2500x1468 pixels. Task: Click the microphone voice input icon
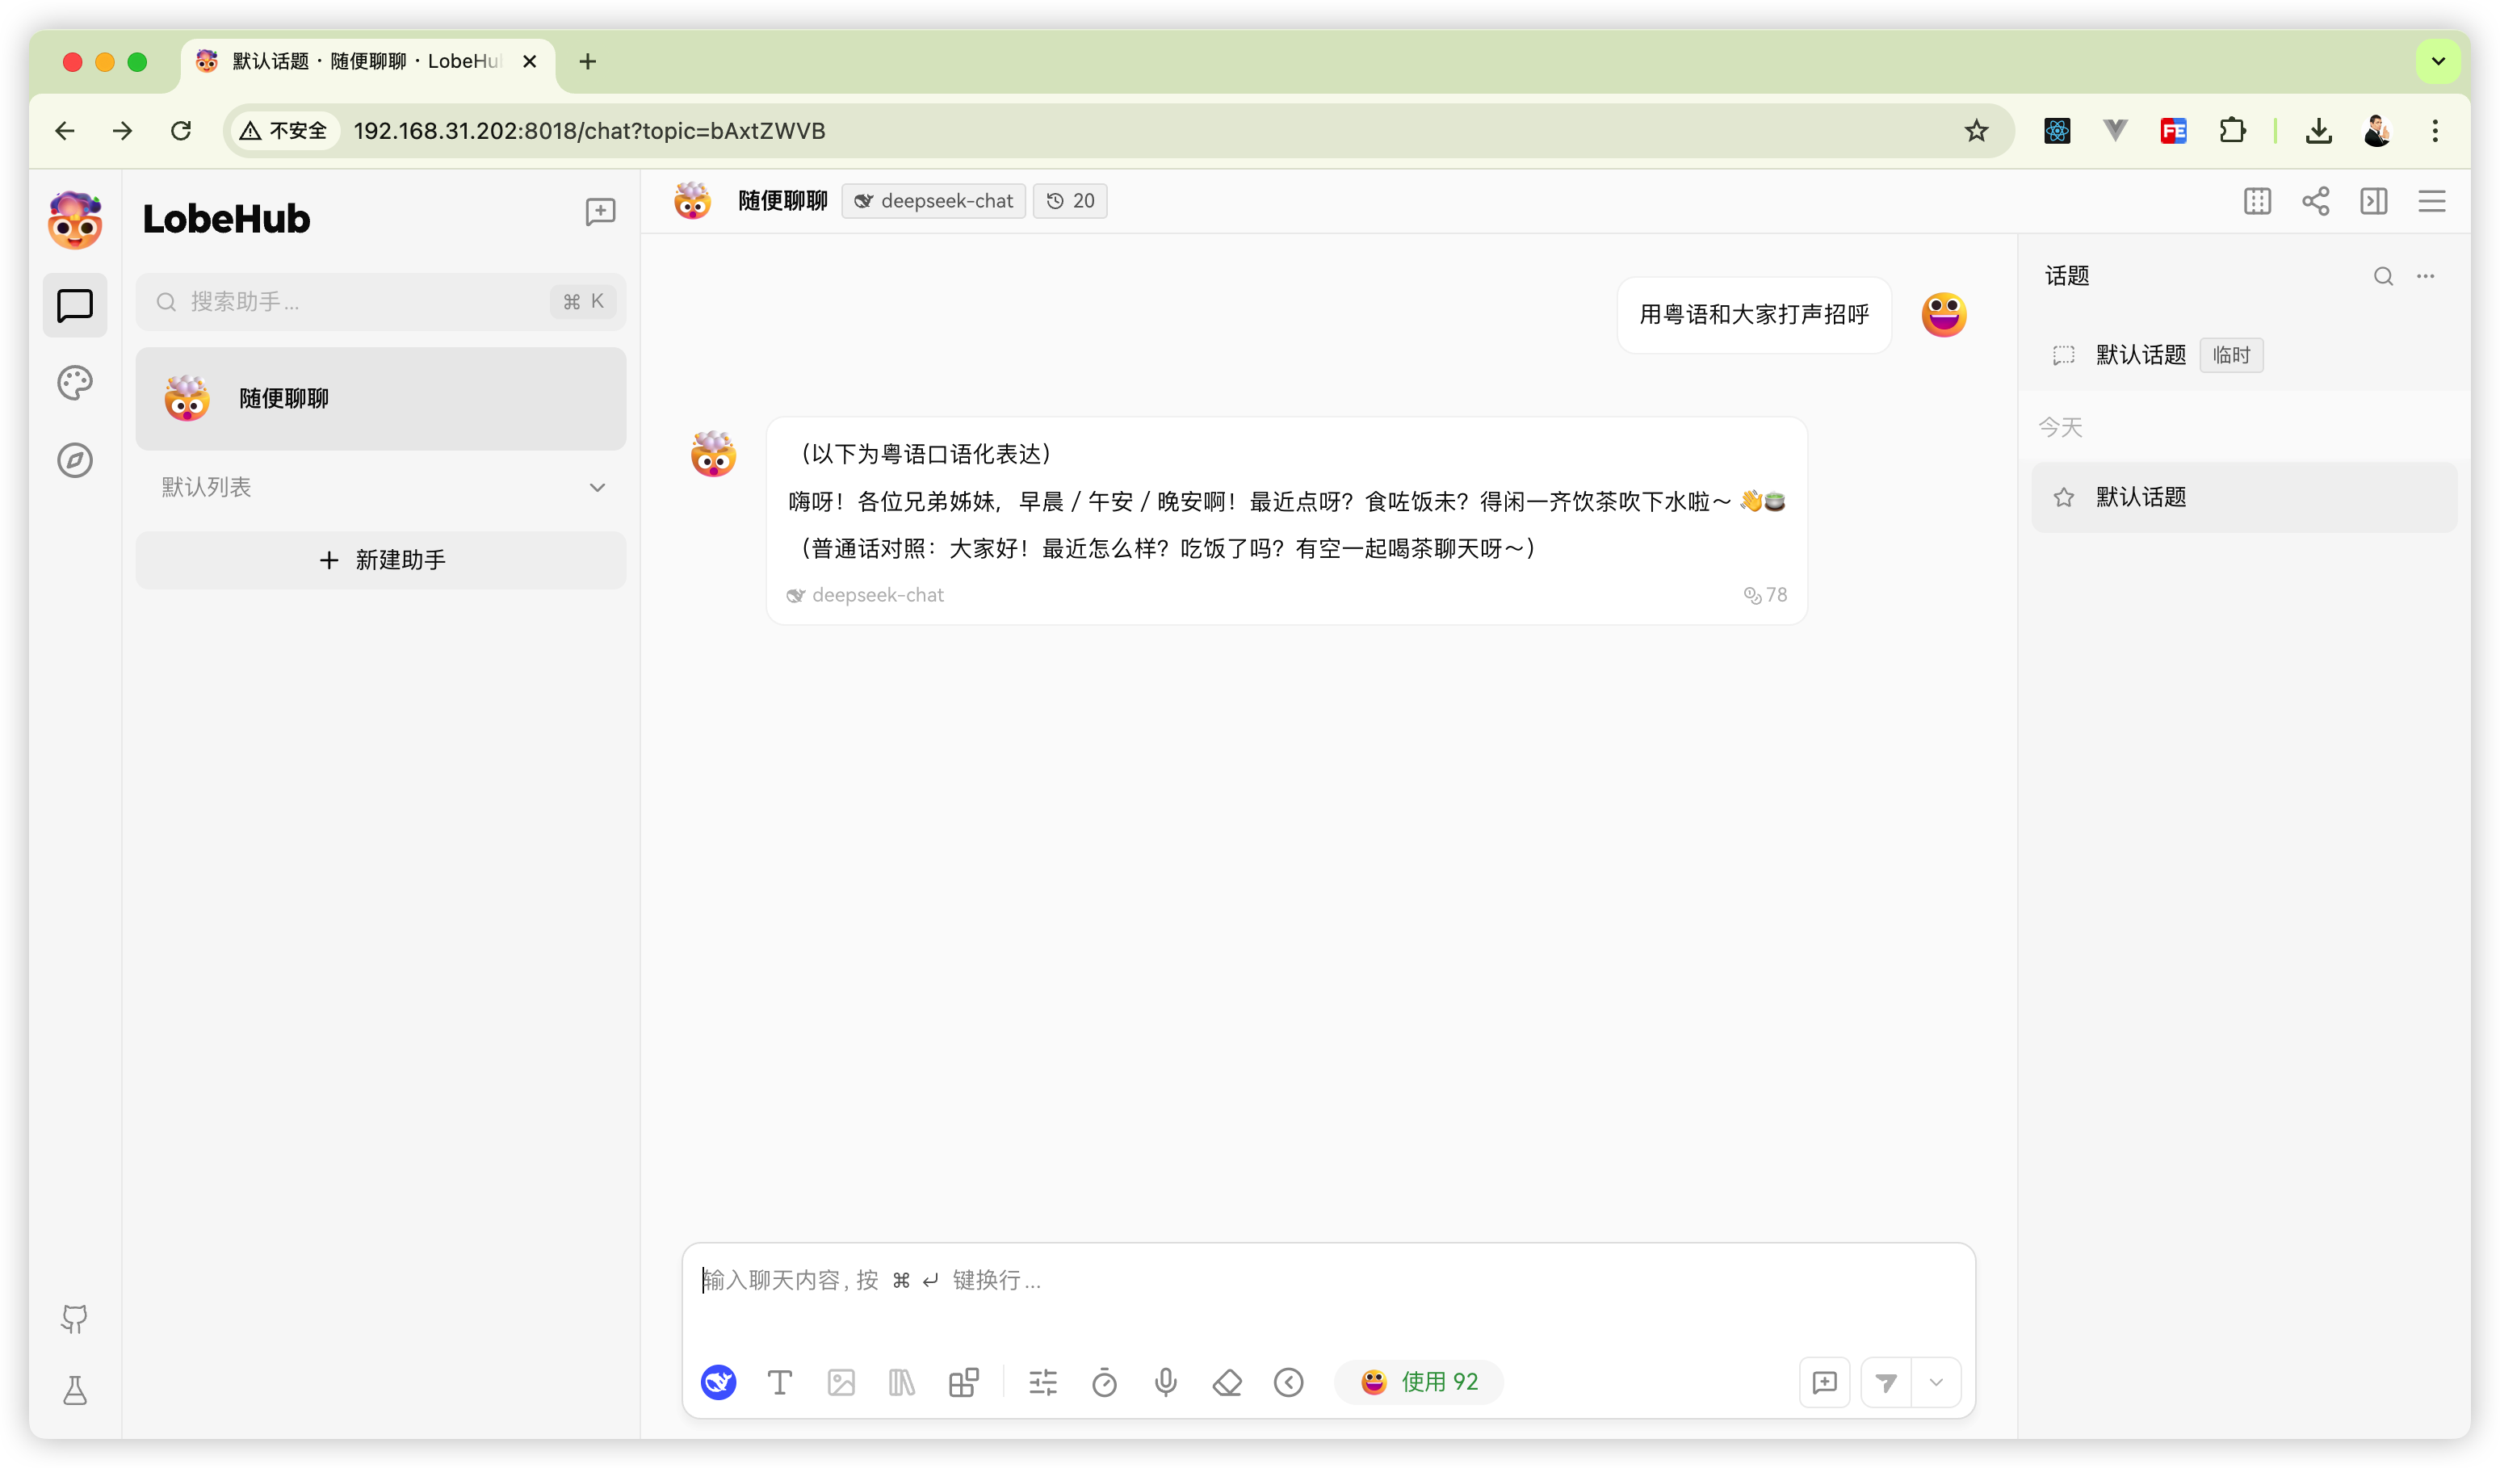[1166, 1382]
